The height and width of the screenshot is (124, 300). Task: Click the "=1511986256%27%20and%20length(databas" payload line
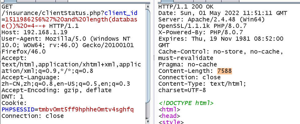(x=70, y=20)
